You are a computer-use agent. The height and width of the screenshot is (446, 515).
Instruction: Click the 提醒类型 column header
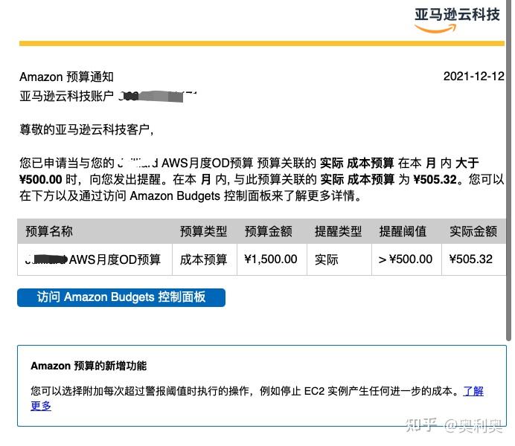click(x=338, y=231)
